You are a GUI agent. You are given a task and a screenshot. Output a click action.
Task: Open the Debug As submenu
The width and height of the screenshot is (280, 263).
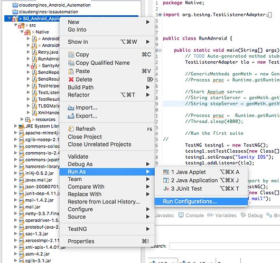point(107,164)
